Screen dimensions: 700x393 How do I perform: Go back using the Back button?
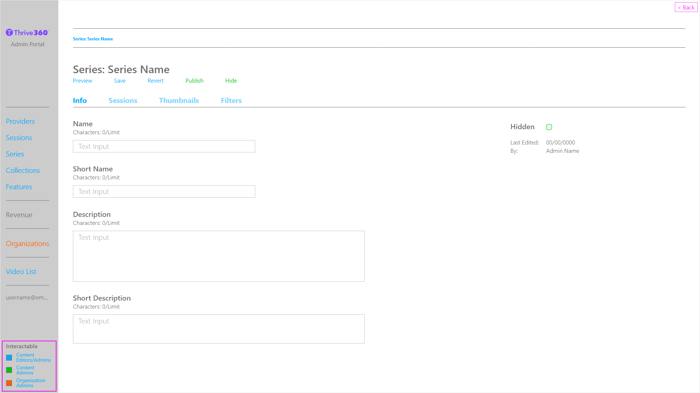tap(686, 7)
